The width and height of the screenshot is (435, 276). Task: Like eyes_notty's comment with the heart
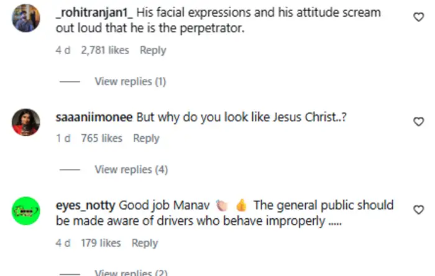tap(419, 210)
